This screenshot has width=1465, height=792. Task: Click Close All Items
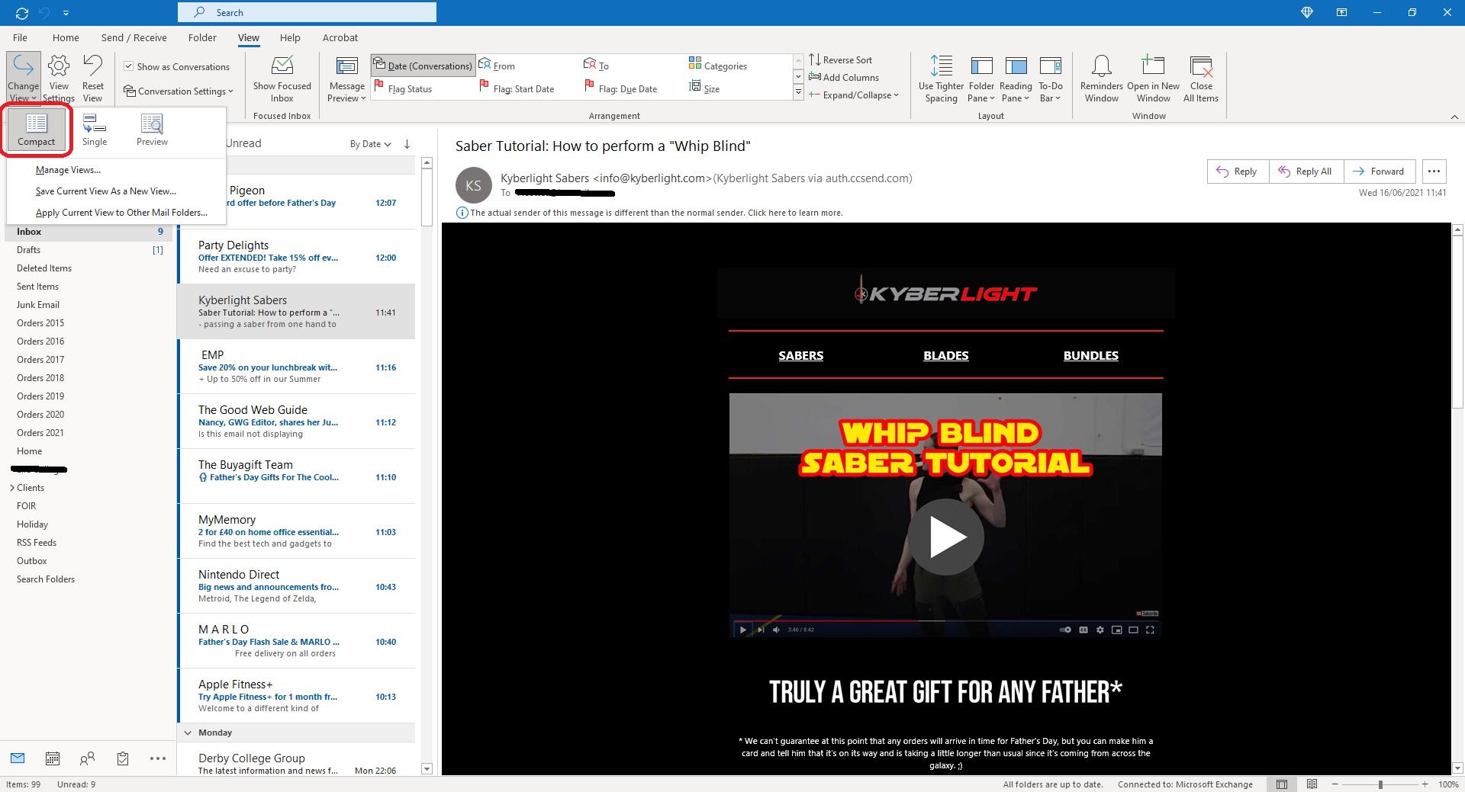coord(1201,78)
